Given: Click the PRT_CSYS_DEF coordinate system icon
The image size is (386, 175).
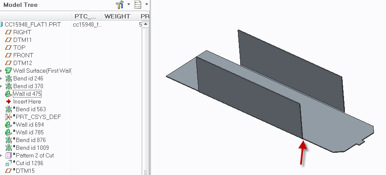Looking at the screenshot, I should 9,117.
